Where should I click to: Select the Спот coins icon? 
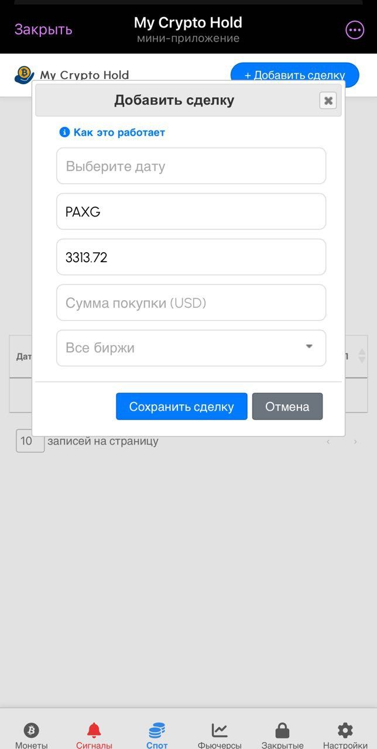click(157, 729)
